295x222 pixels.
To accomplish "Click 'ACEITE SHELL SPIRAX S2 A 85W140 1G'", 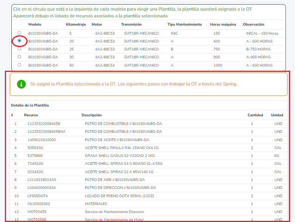I will pyautogui.click(x=119, y=172).
